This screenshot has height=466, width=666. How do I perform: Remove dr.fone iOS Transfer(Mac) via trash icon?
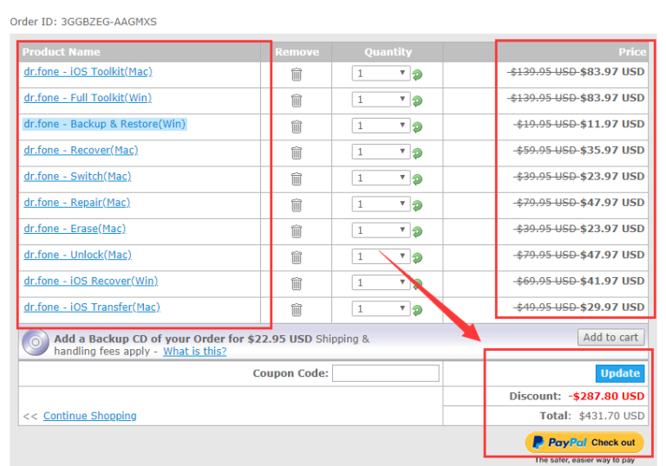297,310
